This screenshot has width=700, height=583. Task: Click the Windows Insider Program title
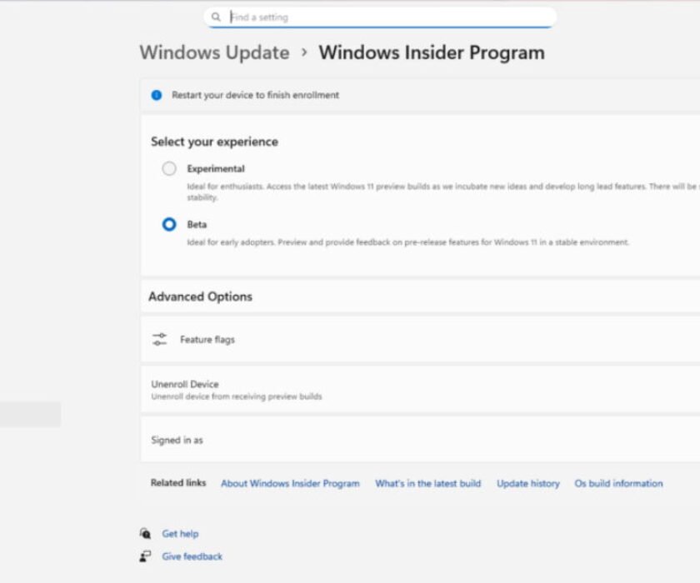click(432, 52)
